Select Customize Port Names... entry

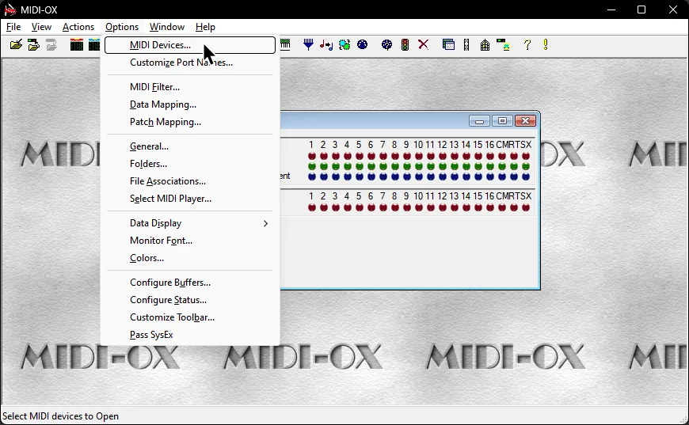click(190, 63)
